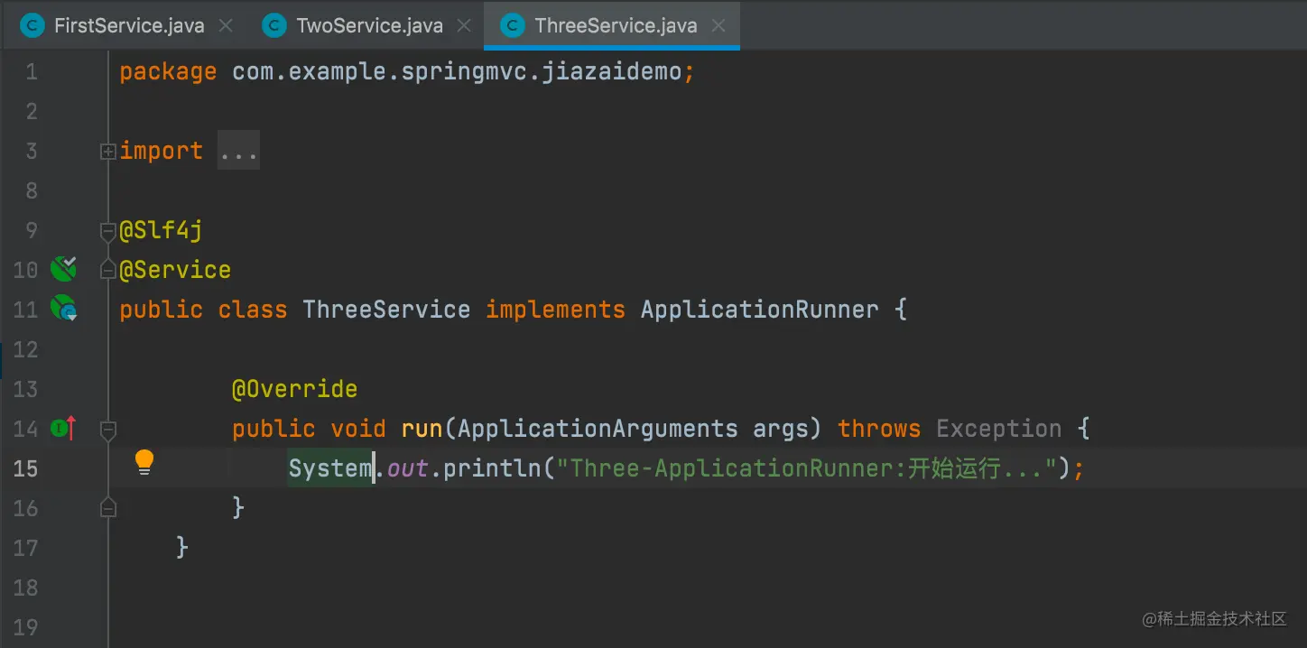The height and width of the screenshot is (648, 1307).
Task: Switch to the FirstService.java tab
Action: [x=128, y=25]
